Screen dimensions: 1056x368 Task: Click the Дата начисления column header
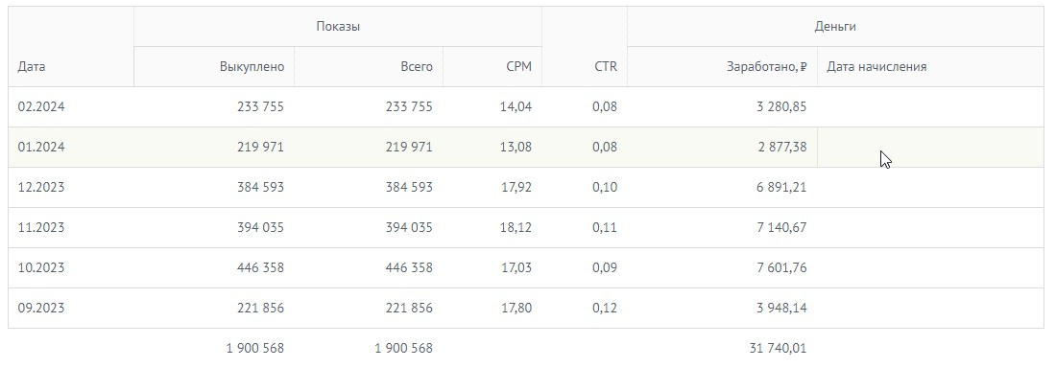click(x=876, y=66)
